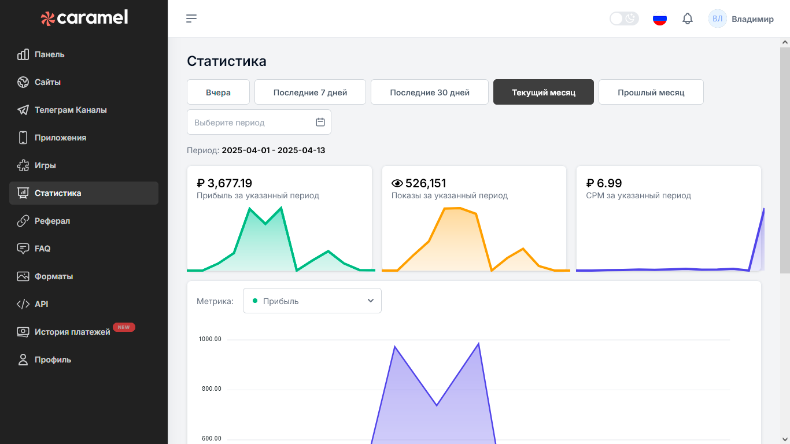Screen dimensions: 790x444
Task: Click the 3,677.19 profit value
Action: [x=230, y=183]
